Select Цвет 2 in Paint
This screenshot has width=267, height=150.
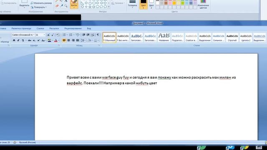(x=151, y=5)
